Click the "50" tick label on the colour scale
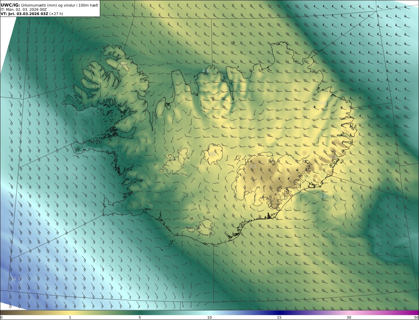419x320 pixels. pyautogui.click(x=416, y=317)
